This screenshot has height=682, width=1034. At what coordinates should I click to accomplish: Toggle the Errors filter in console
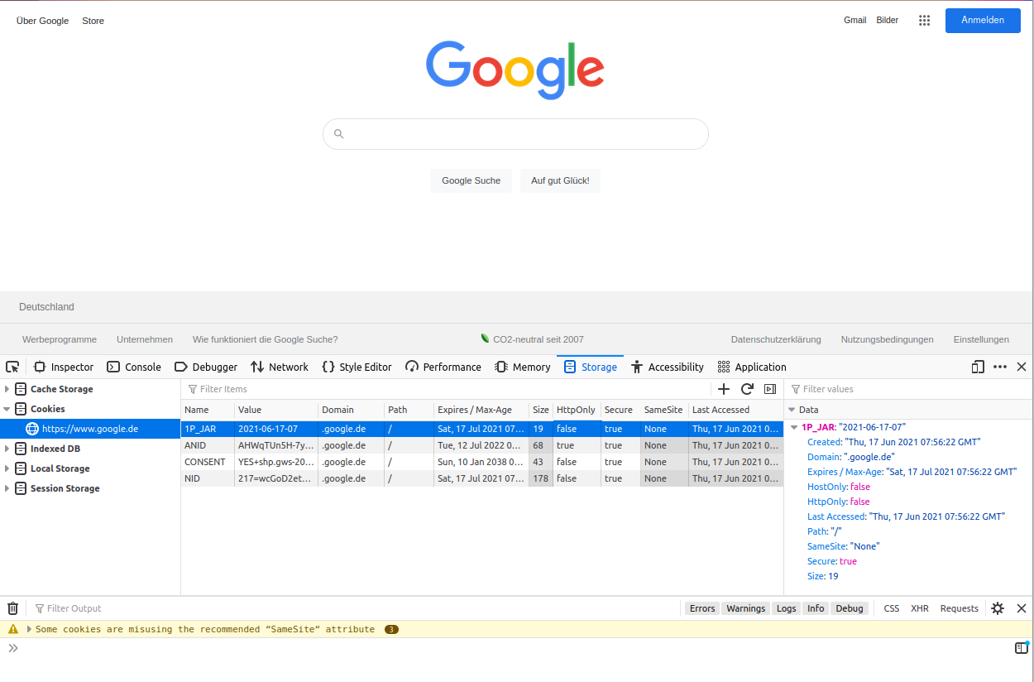click(701, 608)
